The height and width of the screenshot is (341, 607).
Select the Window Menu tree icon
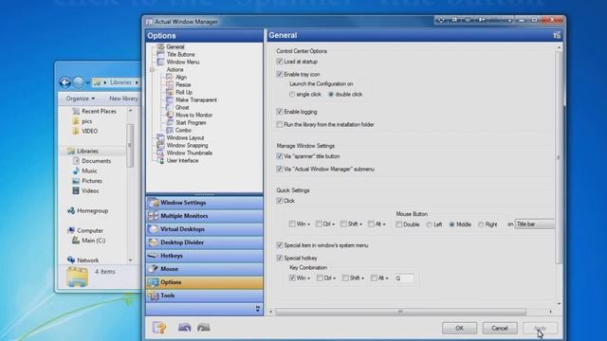tap(160, 62)
